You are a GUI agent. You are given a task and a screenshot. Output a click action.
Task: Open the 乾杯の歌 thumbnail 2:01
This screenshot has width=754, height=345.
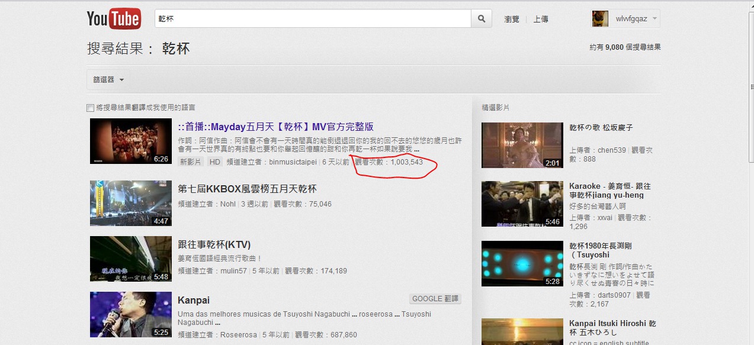pos(522,145)
